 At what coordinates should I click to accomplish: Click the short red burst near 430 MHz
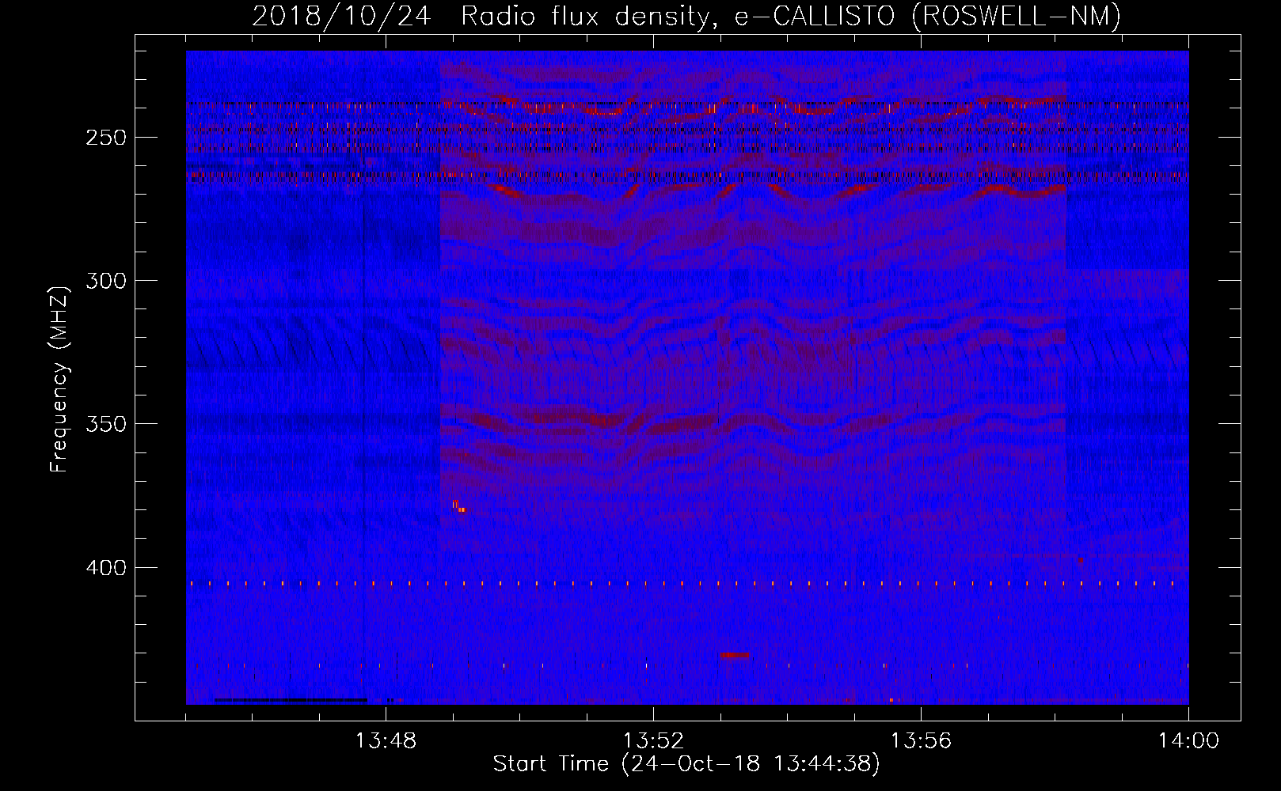coord(735,655)
